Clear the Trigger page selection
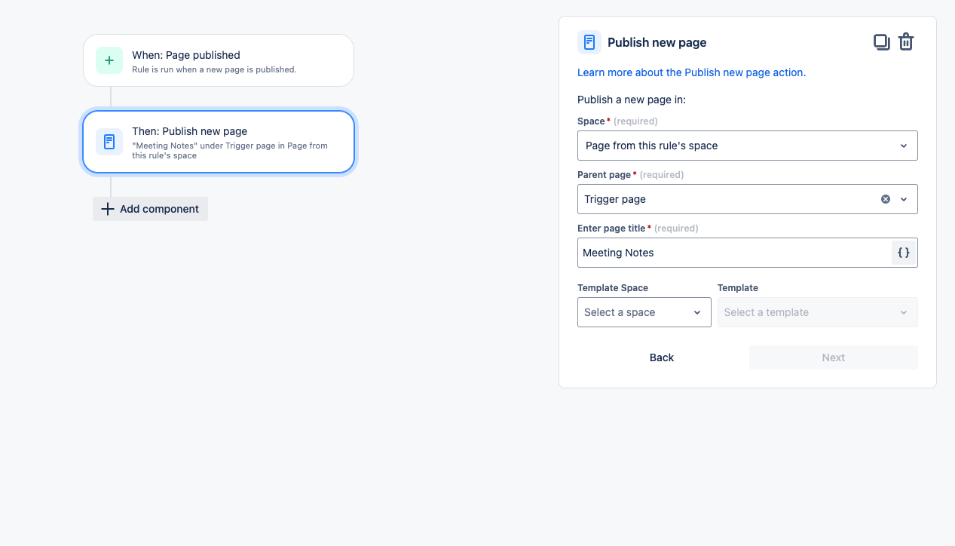The height and width of the screenshot is (546, 955). 886,199
